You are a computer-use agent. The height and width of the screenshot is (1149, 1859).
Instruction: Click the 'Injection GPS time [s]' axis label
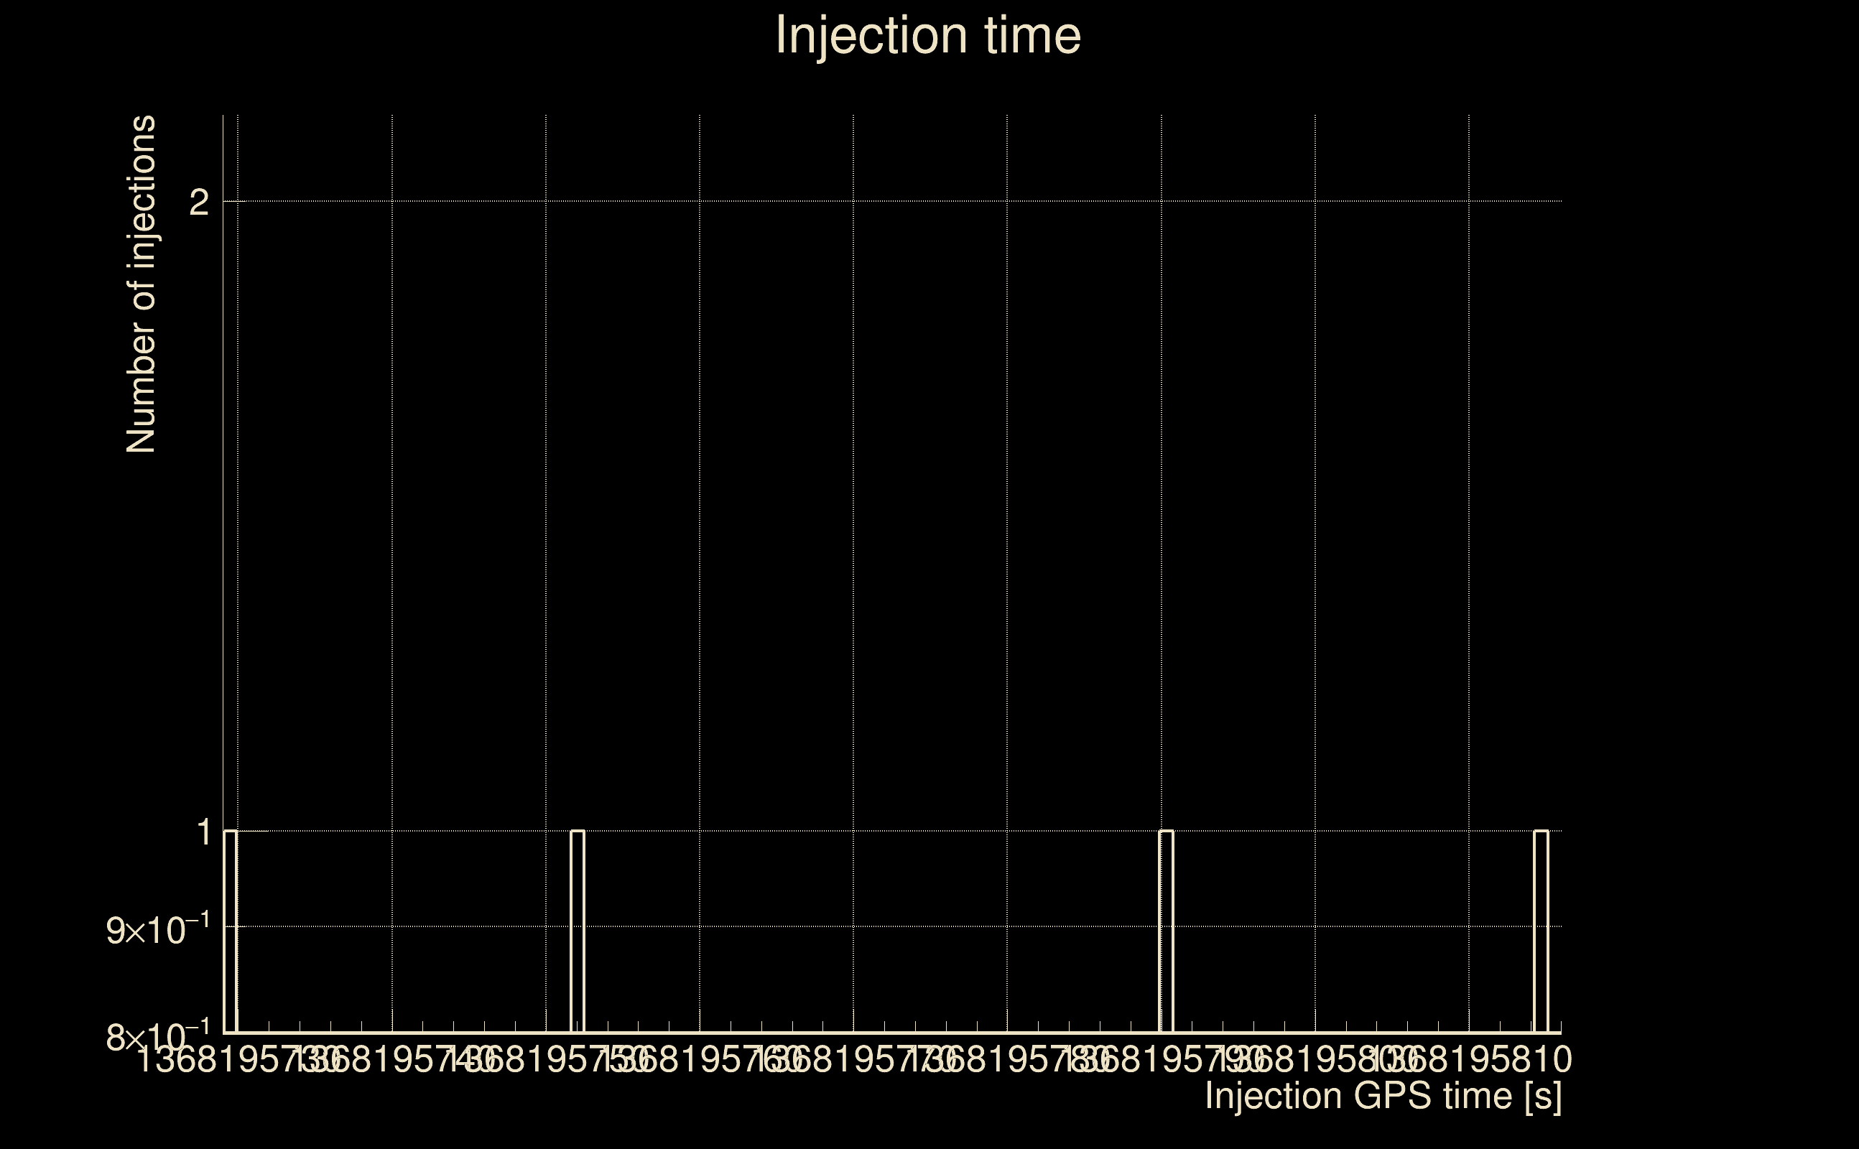1383,1096
